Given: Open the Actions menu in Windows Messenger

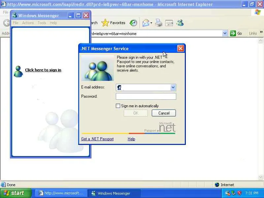Looking at the screenshot, I should 28,23.
